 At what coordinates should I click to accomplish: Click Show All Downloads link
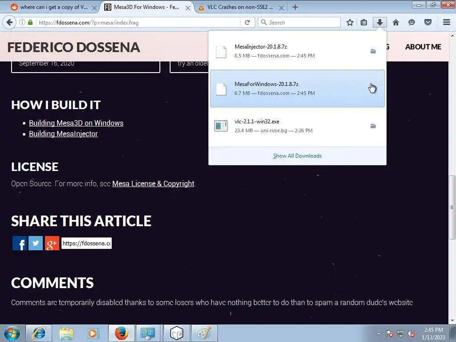297,156
